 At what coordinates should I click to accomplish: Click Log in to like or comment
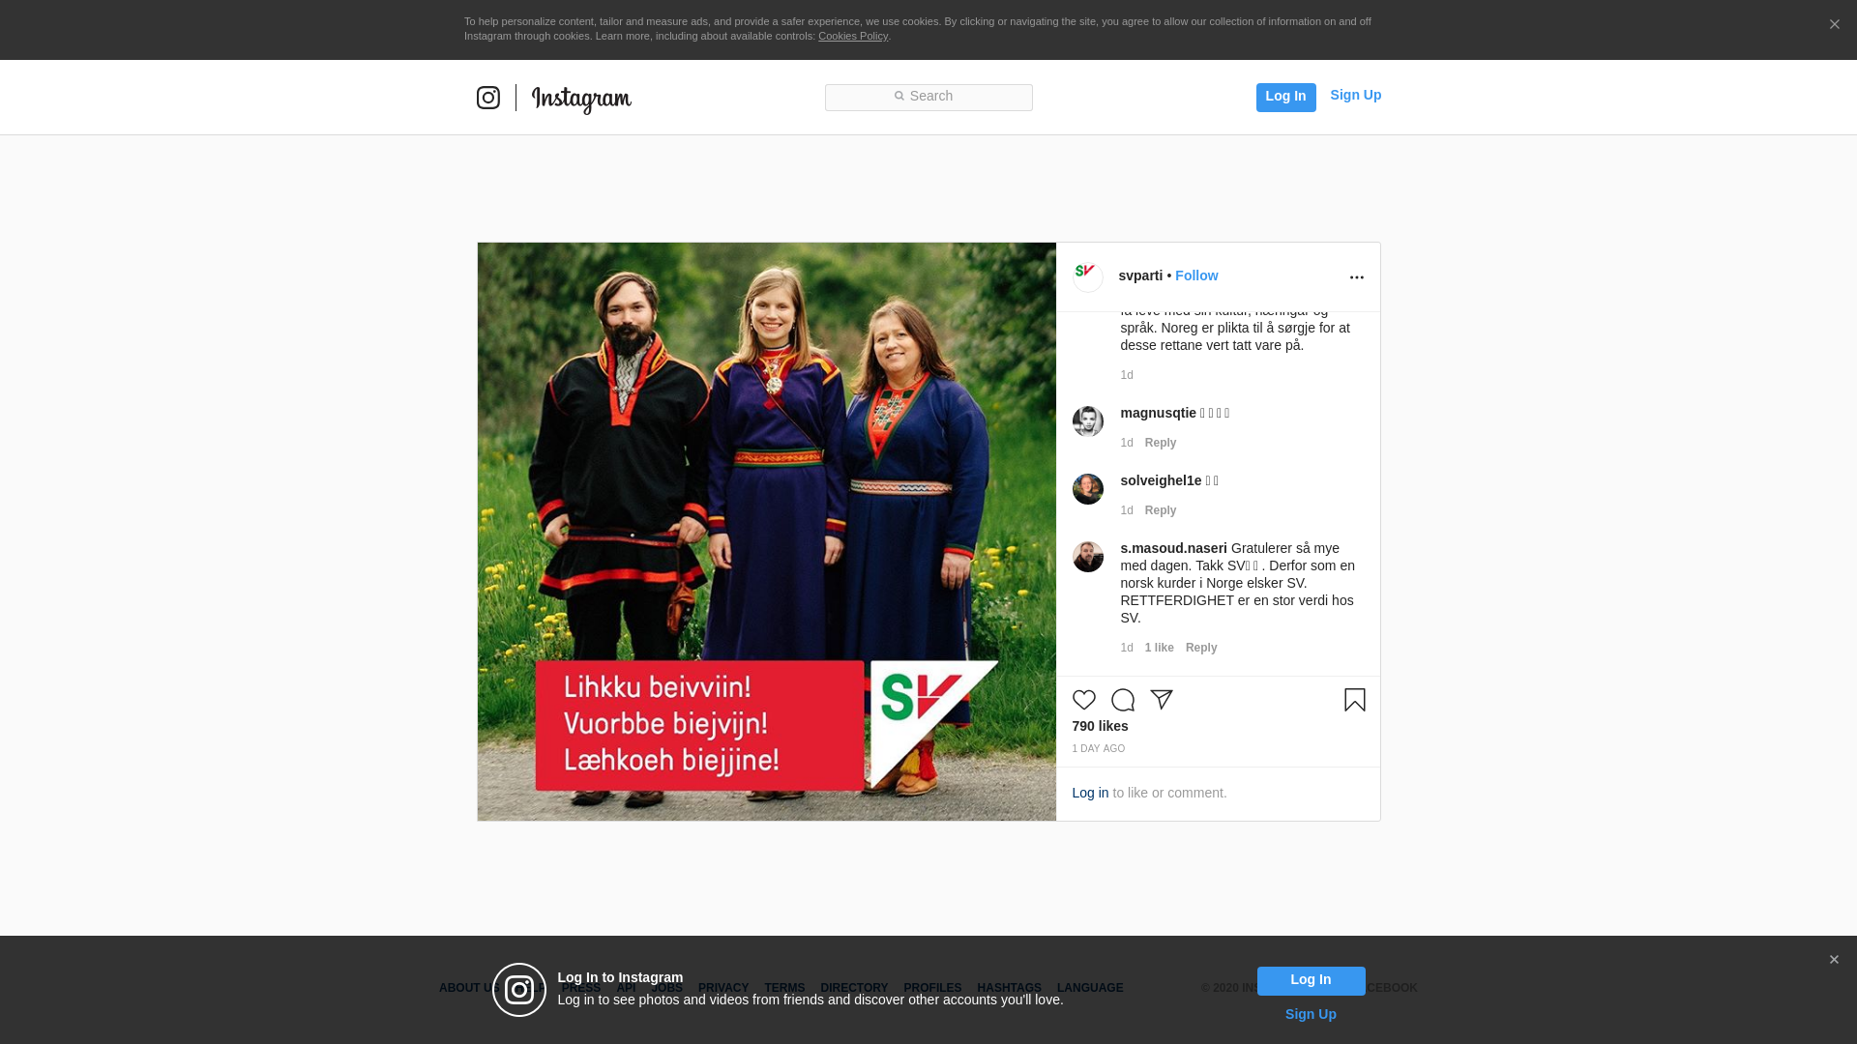pos(1090,793)
